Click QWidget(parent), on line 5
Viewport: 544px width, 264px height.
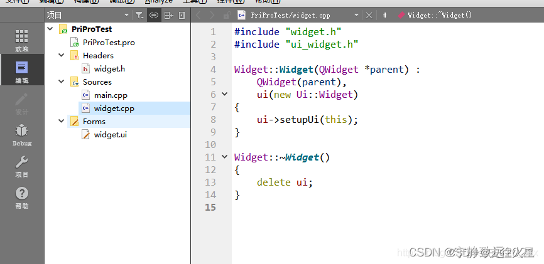click(x=302, y=82)
